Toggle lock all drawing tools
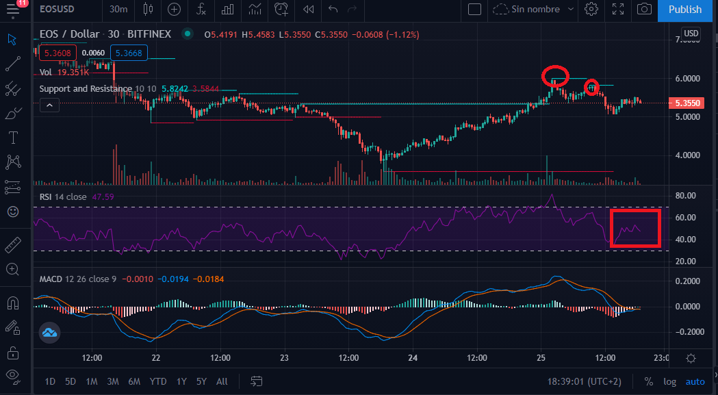 point(12,353)
